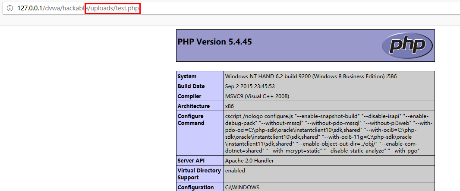This screenshot has height=191, width=460.
Task: Click the x86 architecture value
Action: (x=230, y=106)
